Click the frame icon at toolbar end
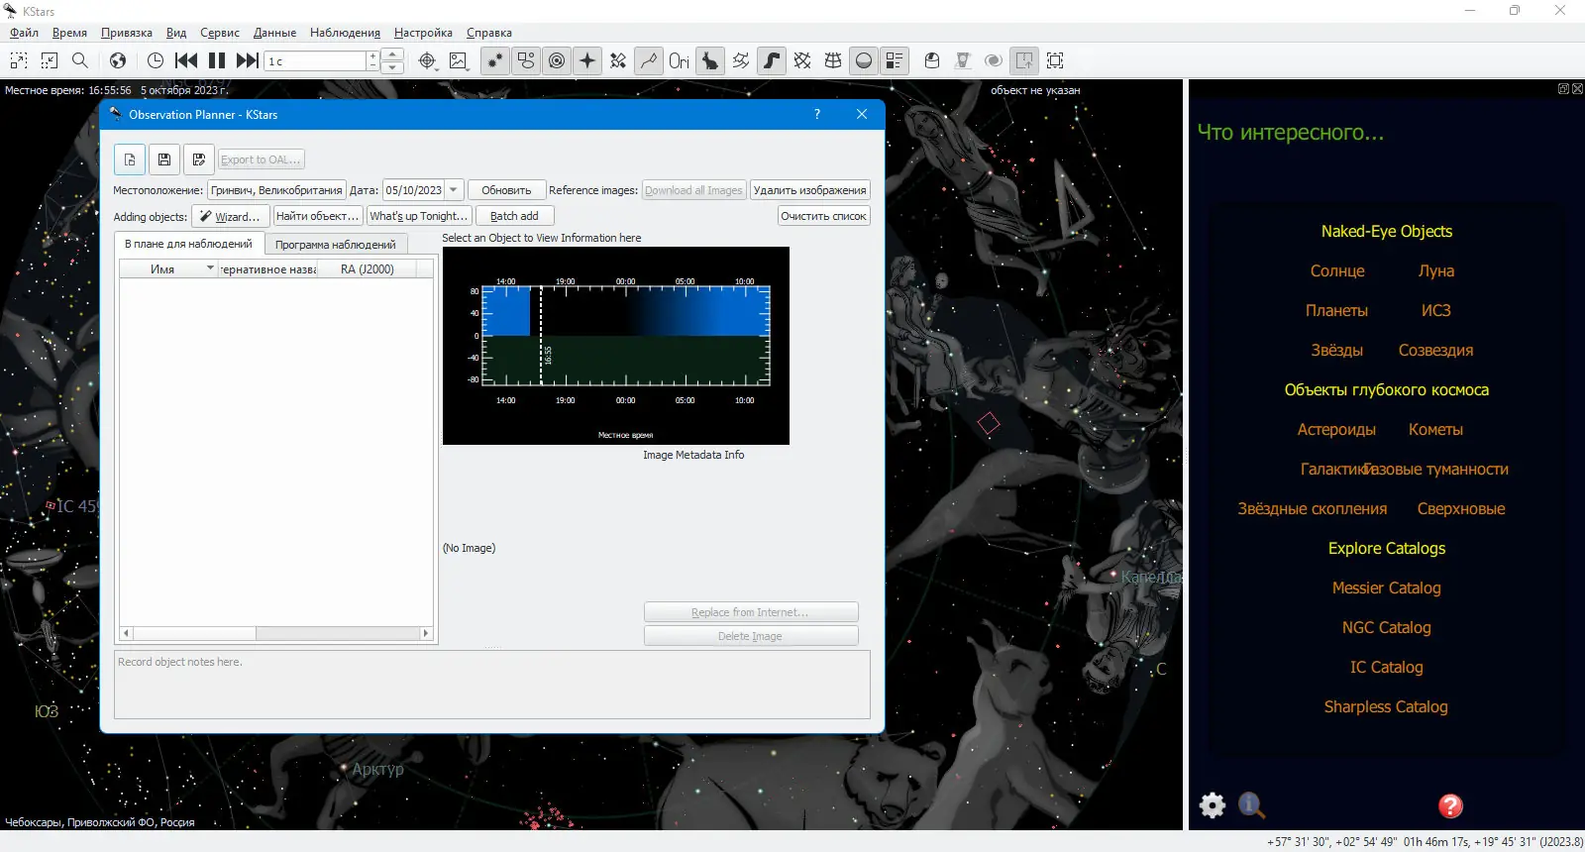The image size is (1585, 852). [1055, 60]
